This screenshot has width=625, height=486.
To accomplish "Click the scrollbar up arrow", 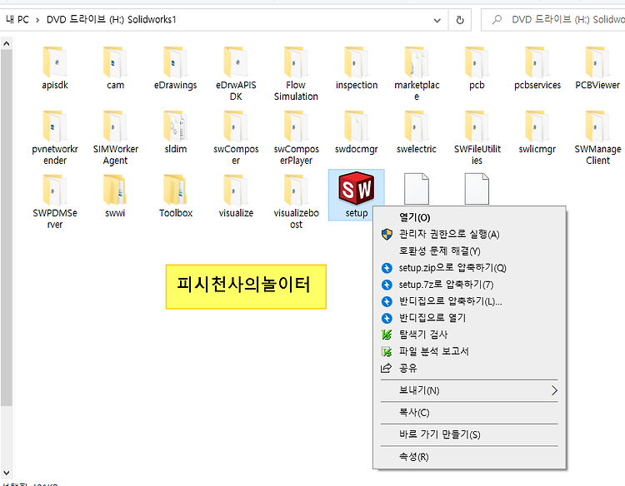I will 7,43.
